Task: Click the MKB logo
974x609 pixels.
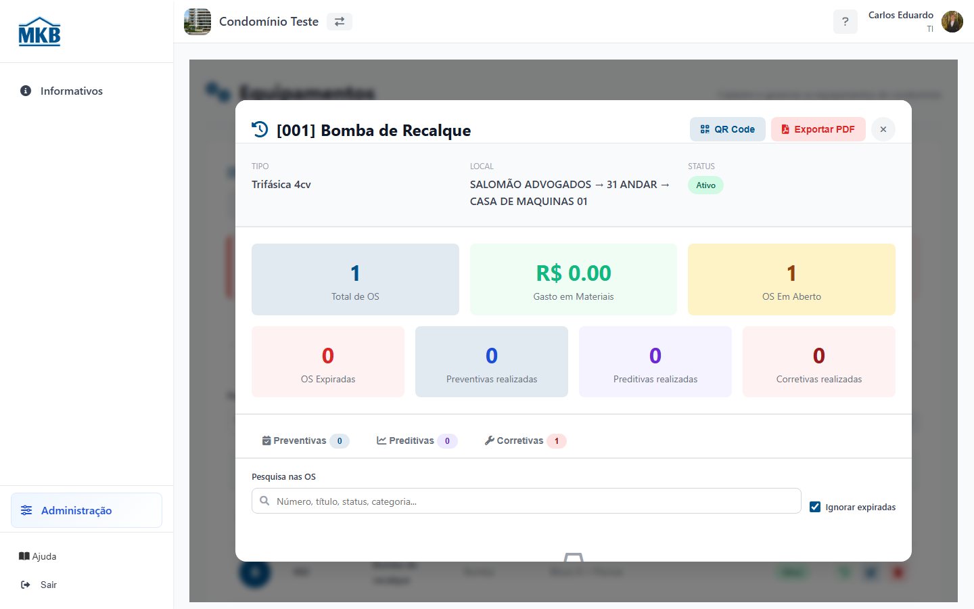Action: (x=39, y=32)
